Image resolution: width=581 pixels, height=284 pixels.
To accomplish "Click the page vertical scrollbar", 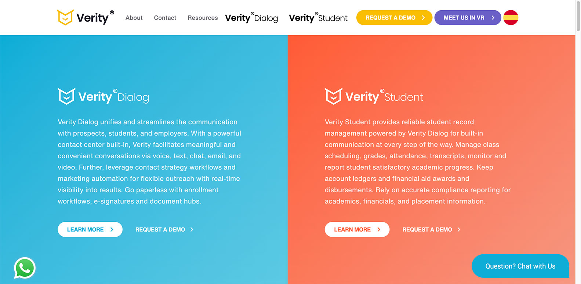I will [x=578, y=142].
